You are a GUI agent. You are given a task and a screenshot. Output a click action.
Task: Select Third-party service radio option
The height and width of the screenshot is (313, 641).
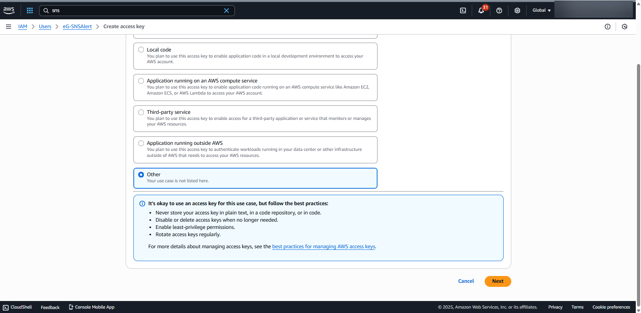point(141,112)
